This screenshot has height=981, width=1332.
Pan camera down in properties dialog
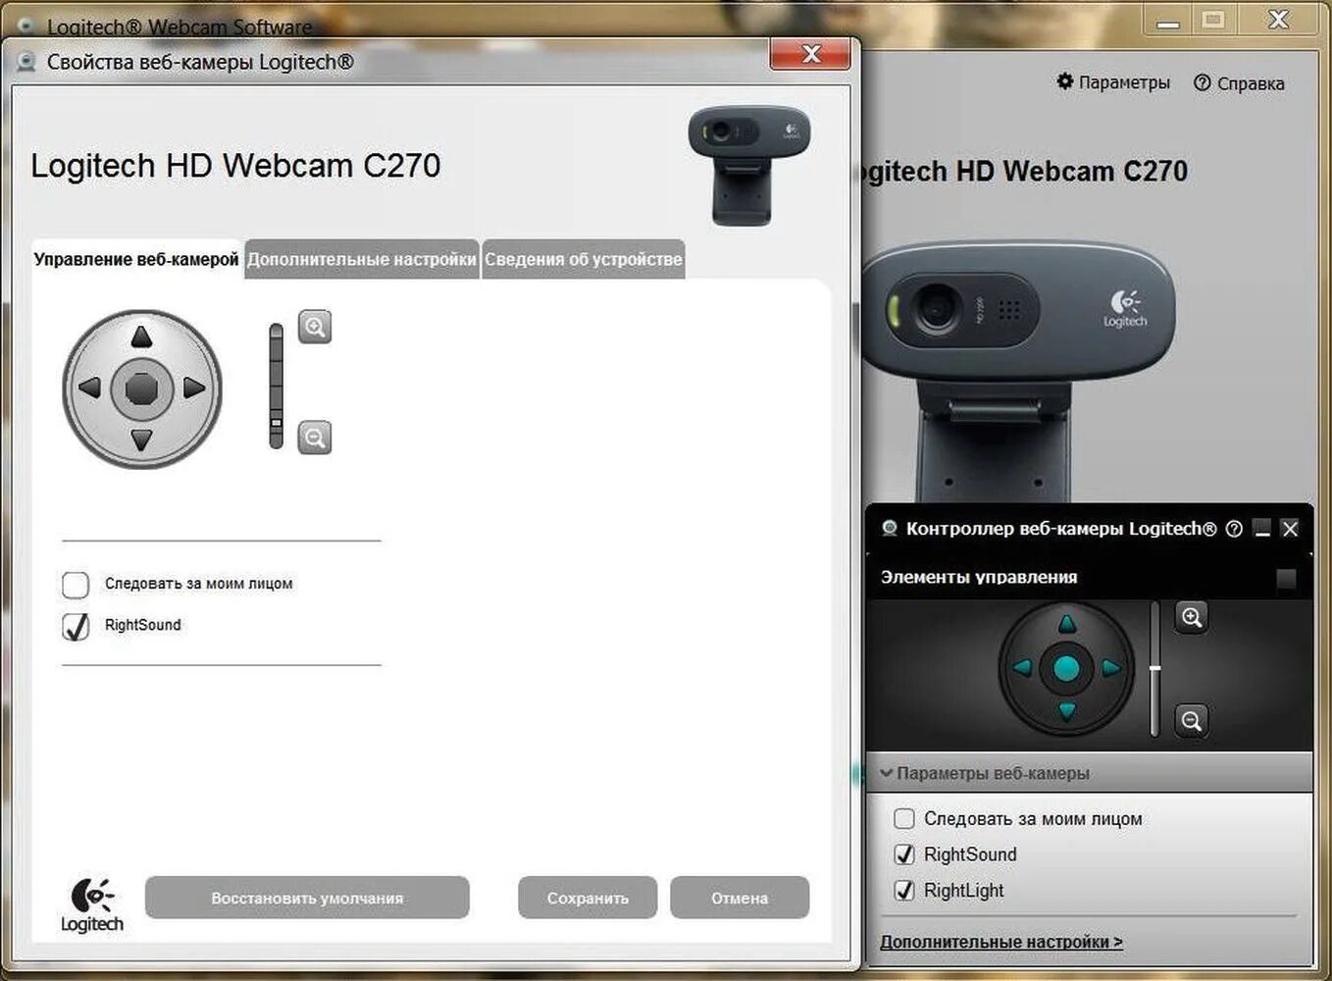[141, 439]
